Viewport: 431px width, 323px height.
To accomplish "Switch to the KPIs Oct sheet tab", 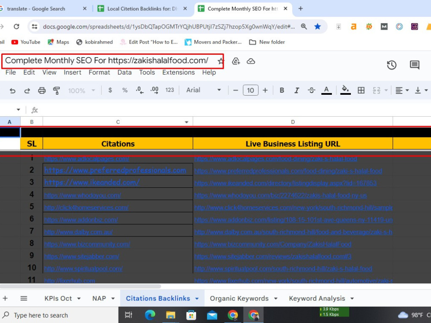I will click(x=58, y=298).
